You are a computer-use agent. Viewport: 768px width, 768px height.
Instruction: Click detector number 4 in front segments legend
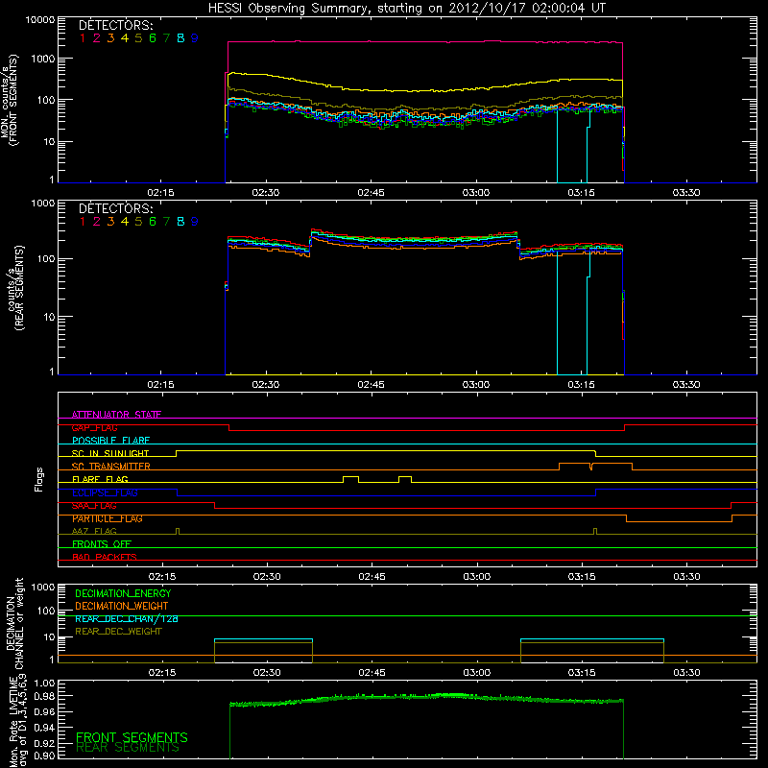125,38
